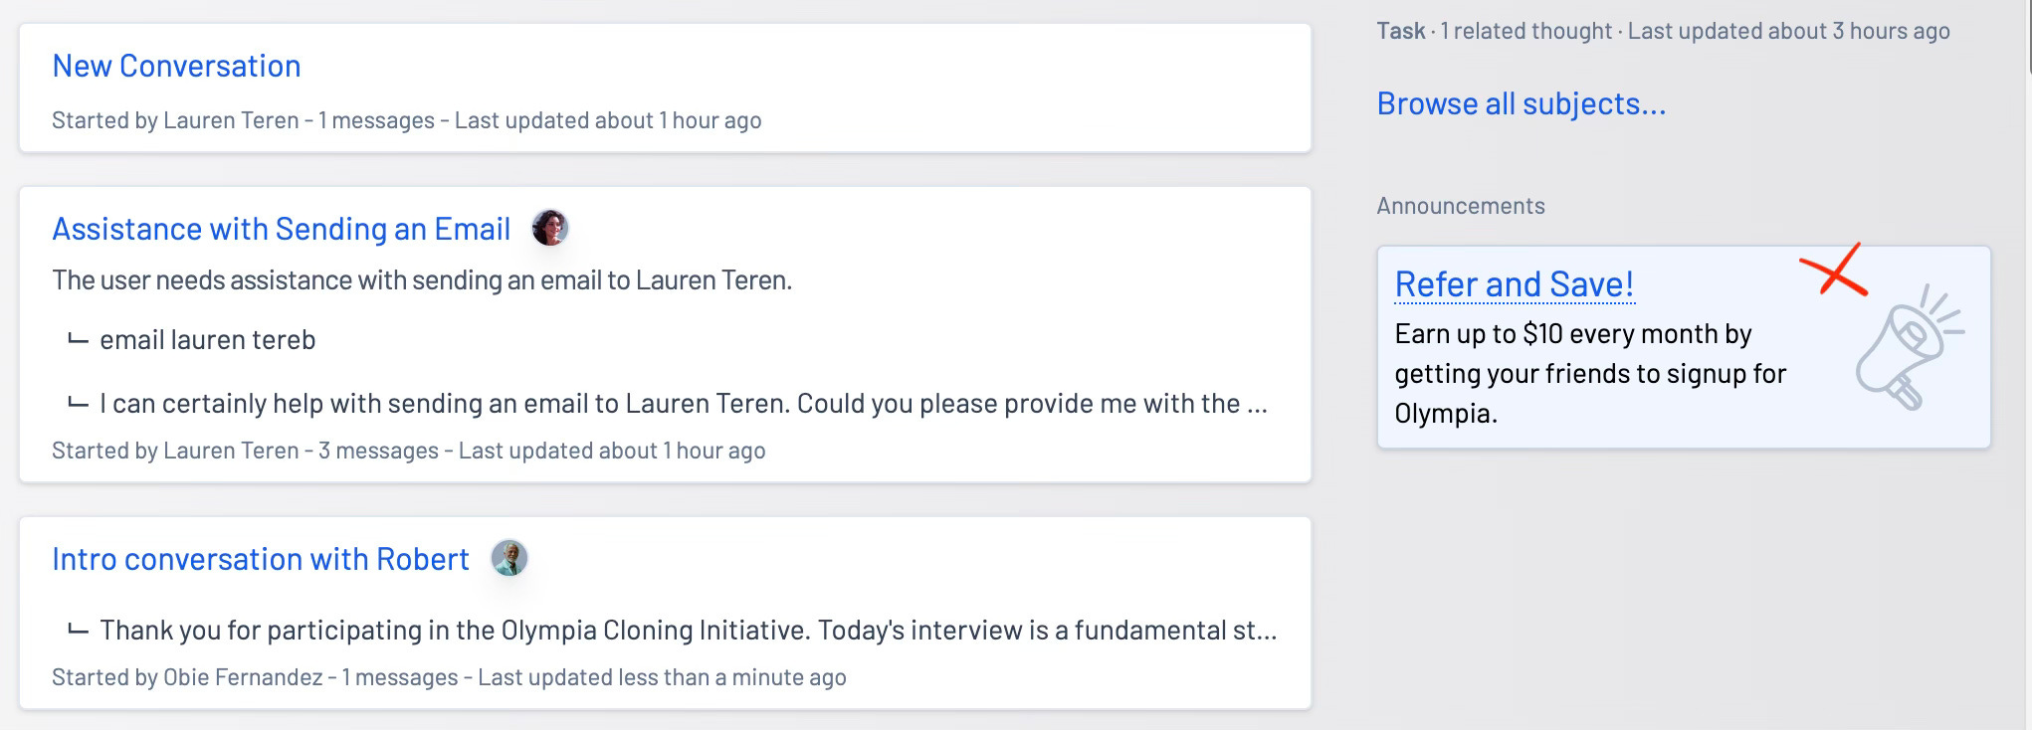
Task: Click the Announcements section heading
Action: [1460, 206]
